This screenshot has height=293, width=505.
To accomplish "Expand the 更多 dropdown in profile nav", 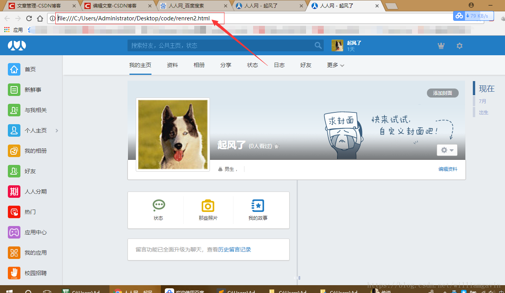I will click(x=335, y=65).
